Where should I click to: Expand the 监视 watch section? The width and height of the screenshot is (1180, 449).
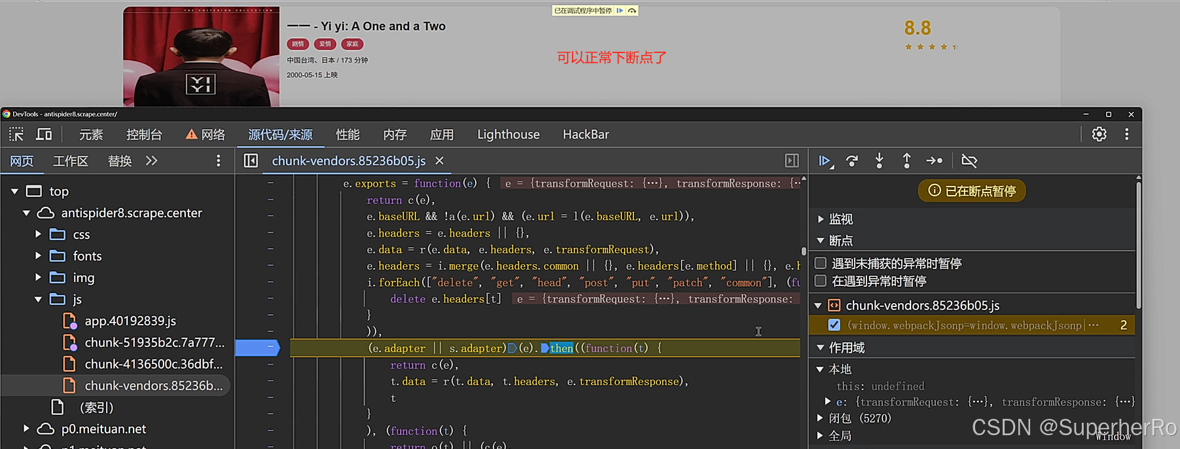click(821, 219)
